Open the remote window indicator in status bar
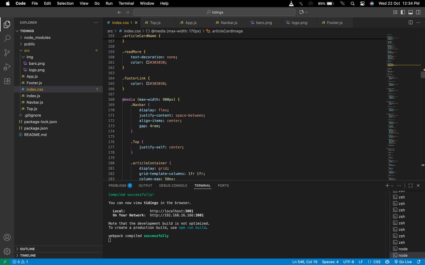The height and width of the screenshot is (265, 425). pos(5,262)
